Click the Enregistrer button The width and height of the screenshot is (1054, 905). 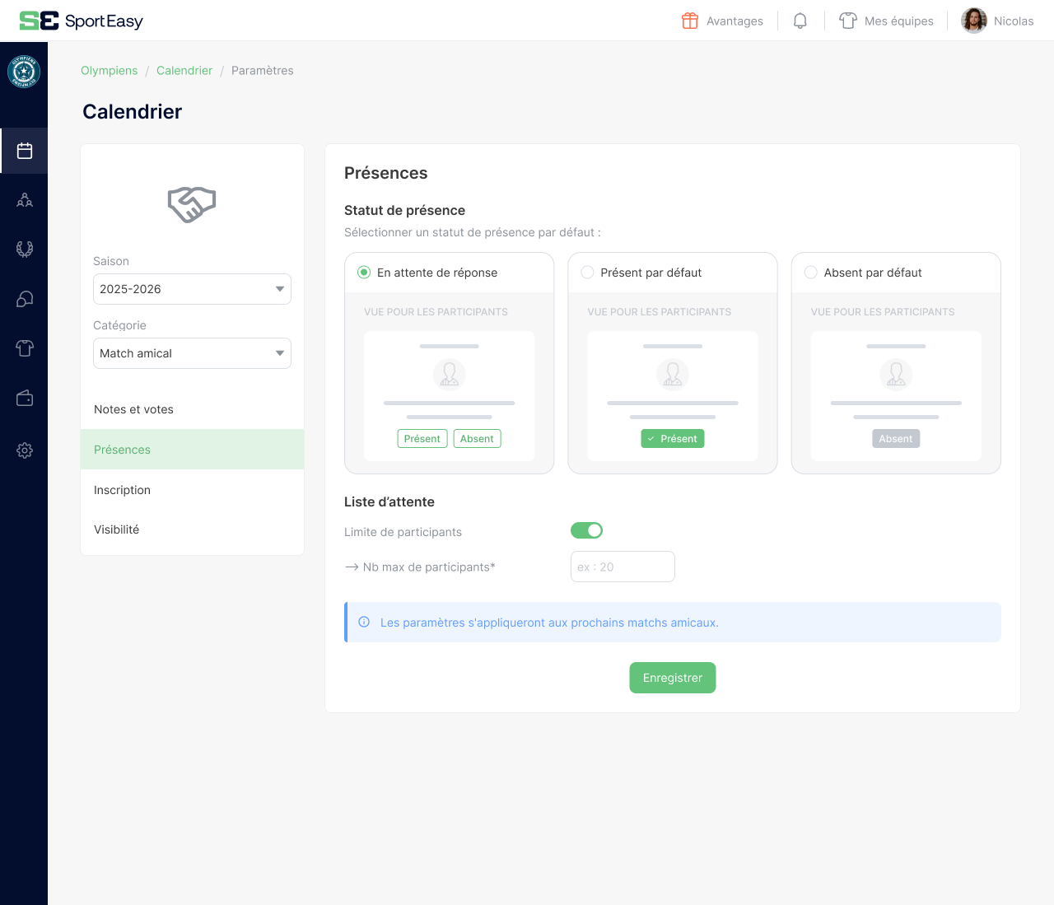pos(672,677)
